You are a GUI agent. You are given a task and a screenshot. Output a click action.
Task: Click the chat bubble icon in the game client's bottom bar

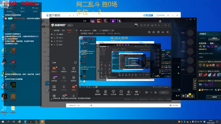tap(183, 96)
